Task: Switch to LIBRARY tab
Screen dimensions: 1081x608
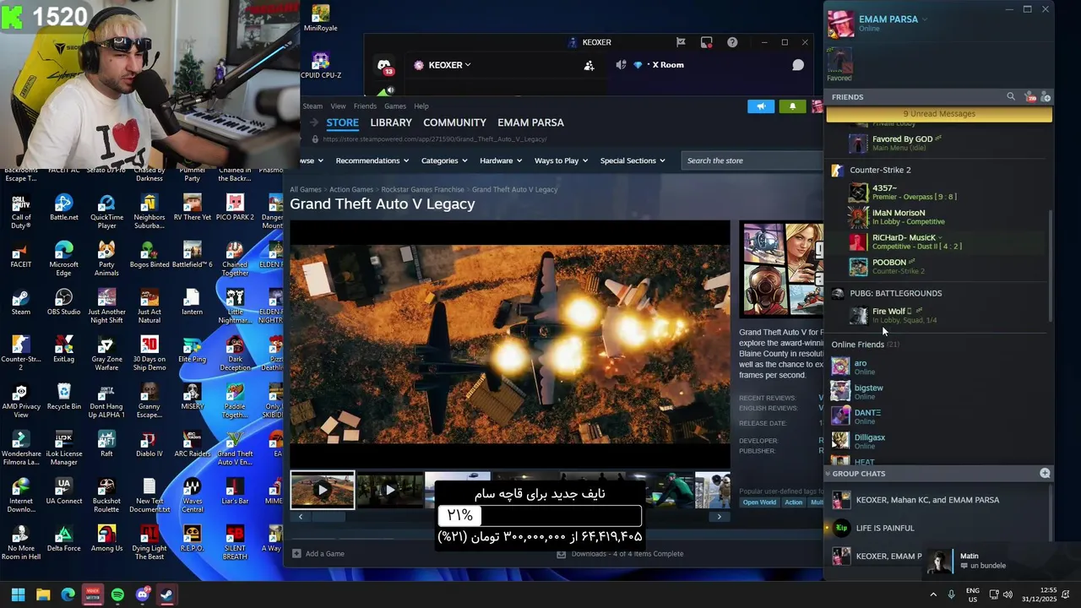Action: tap(391, 122)
